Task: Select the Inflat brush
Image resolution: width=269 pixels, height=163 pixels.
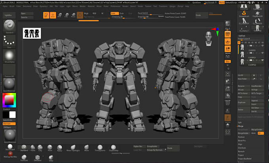Action: pyautogui.click(x=51, y=157)
